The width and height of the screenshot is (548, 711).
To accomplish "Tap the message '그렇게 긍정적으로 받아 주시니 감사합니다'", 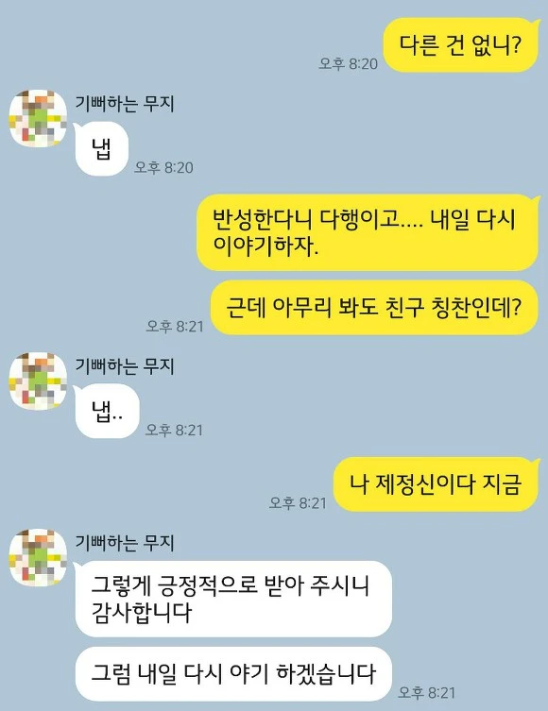I will click(233, 599).
